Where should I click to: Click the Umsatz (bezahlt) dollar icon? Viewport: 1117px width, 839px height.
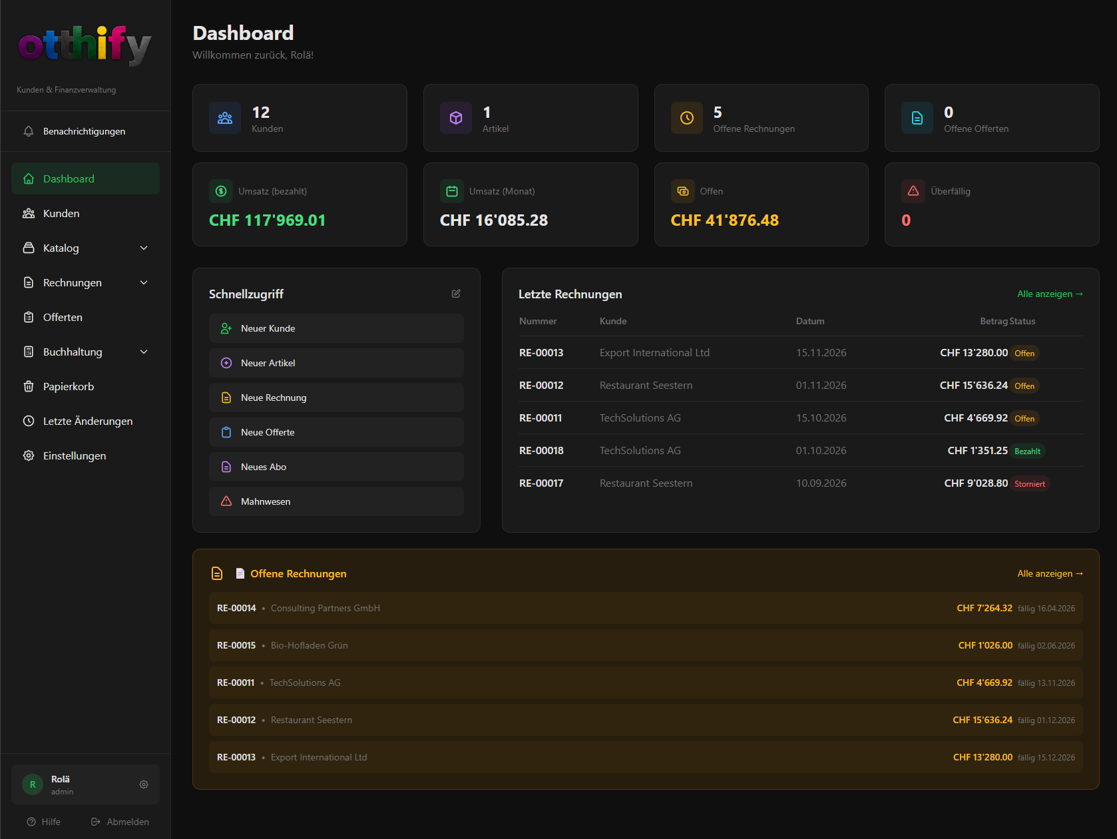221,191
